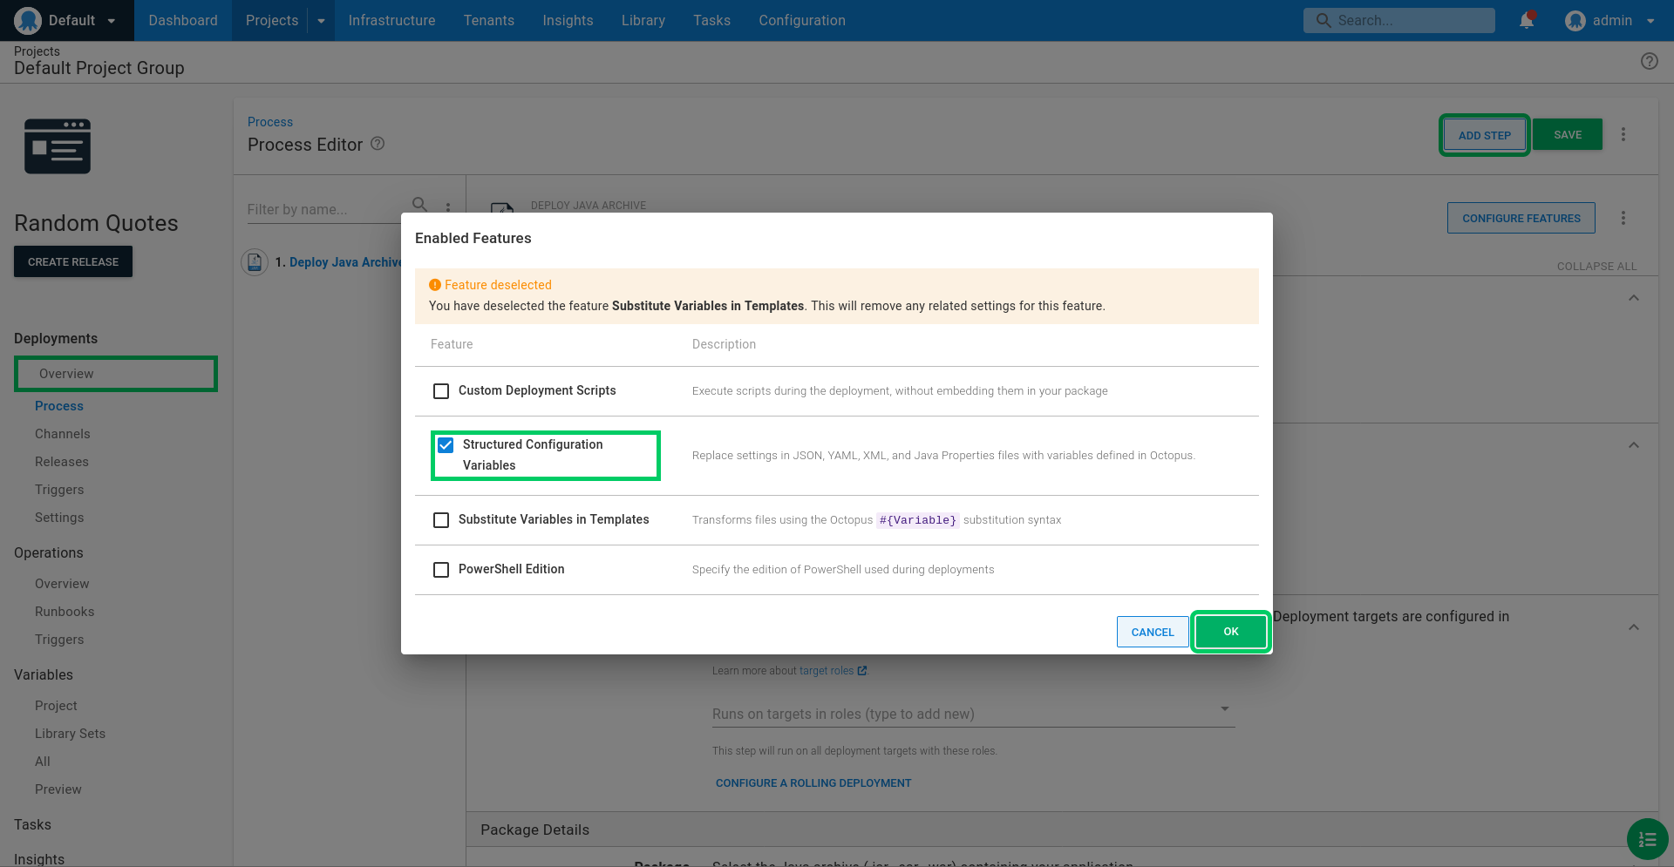Select Deploy Java Archive step
This screenshot has height=867, width=1674.
[345, 262]
